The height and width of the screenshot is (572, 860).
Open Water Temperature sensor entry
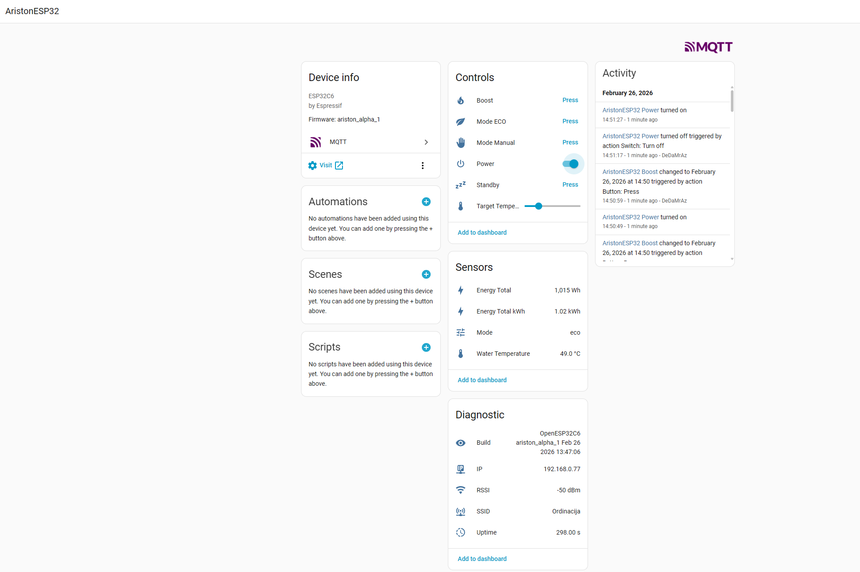coord(503,354)
